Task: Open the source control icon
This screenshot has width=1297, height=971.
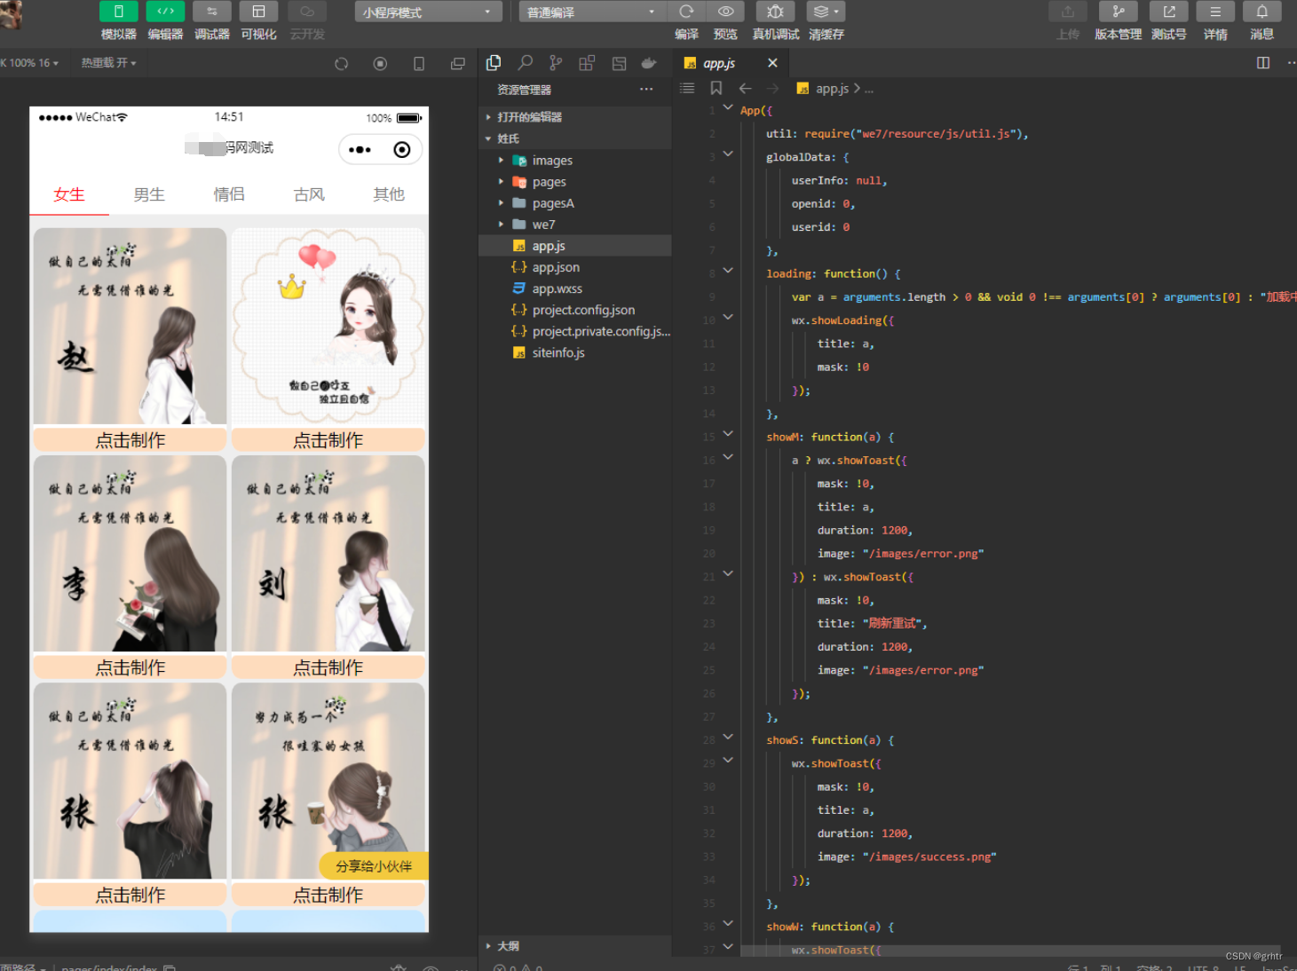Action: point(556,63)
